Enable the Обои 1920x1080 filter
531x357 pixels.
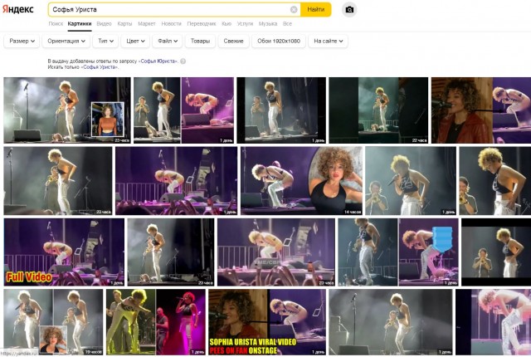[x=279, y=41]
